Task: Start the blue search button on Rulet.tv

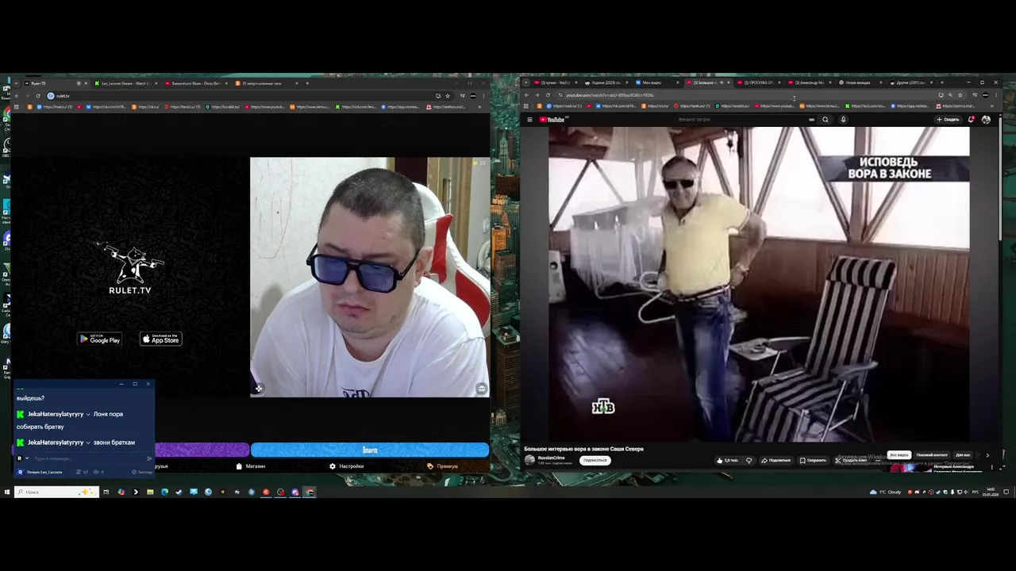Action: 370,450
